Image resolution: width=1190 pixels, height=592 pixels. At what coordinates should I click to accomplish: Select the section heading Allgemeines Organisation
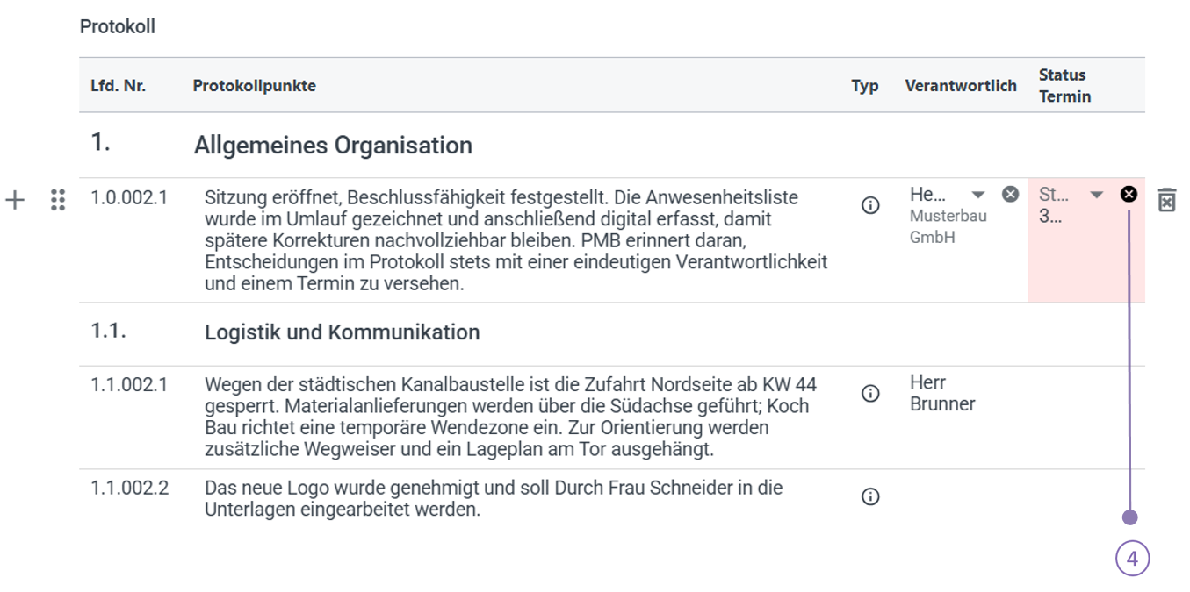333,146
